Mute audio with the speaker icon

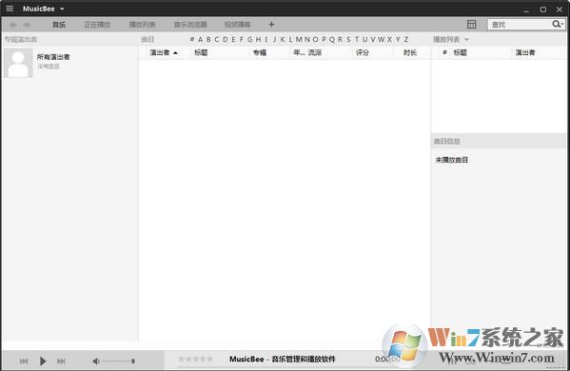tap(96, 361)
